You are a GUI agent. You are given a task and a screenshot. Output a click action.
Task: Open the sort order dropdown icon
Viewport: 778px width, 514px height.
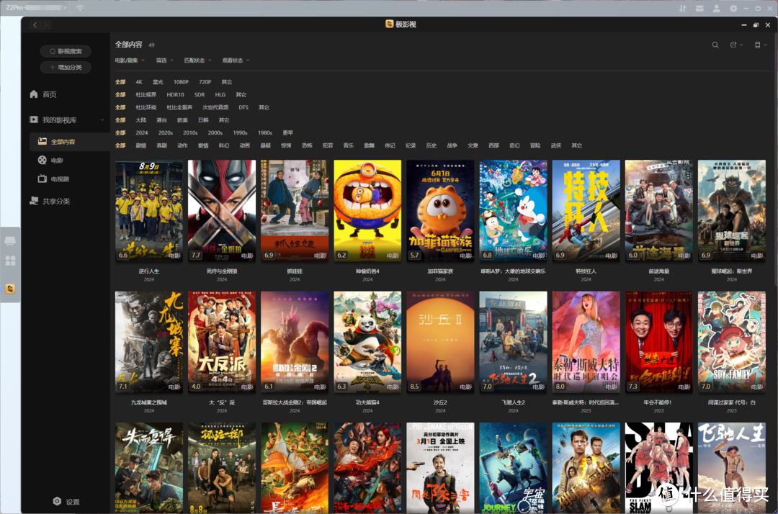pyautogui.click(x=735, y=45)
